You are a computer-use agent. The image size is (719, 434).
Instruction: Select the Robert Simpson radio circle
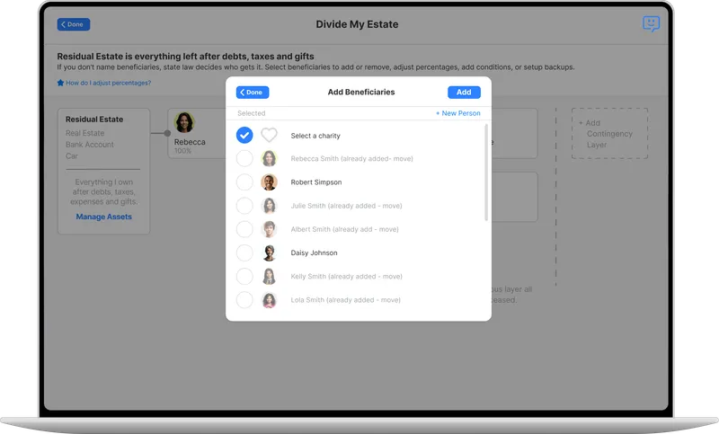point(244,182)
